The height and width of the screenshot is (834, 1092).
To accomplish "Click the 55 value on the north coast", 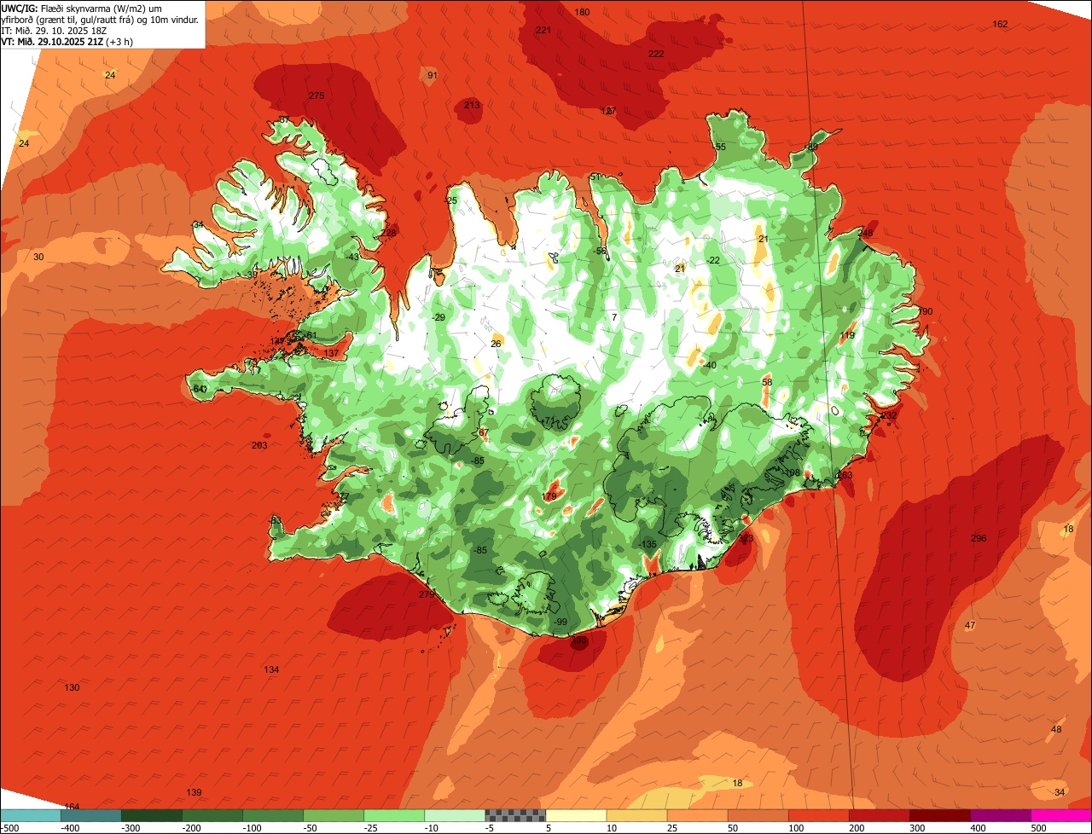I will pos(720,147).
